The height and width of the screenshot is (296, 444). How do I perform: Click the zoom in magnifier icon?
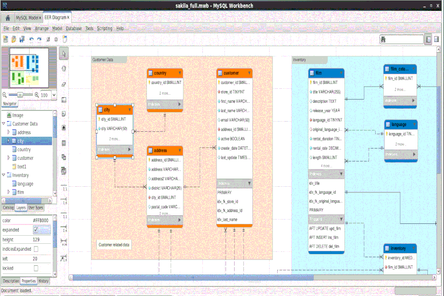tap(37, 95)
